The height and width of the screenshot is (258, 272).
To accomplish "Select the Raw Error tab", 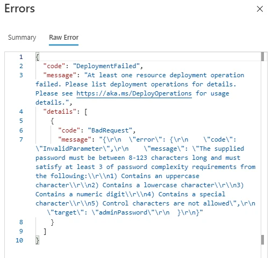I will pyautogui.click(x=63, y=38).
